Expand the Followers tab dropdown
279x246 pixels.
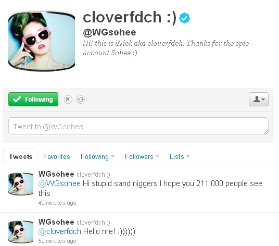pos(142,156)
